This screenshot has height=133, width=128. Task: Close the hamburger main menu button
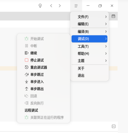pyautogui.click(x=76, y=6)
